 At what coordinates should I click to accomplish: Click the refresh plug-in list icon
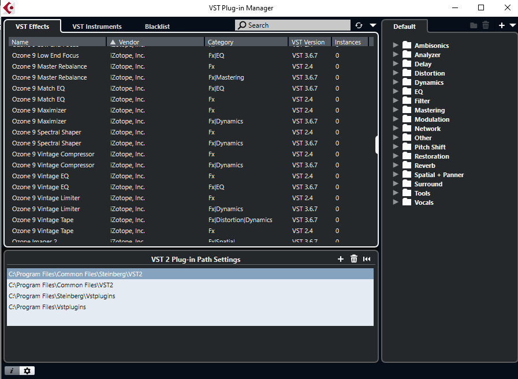click(x=359, y=25)
